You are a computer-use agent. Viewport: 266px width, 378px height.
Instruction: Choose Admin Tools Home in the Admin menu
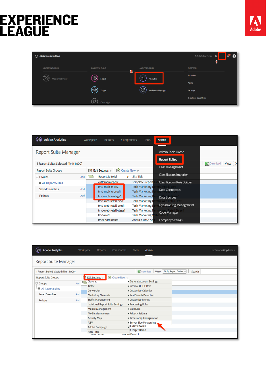(x=172, y=152)
